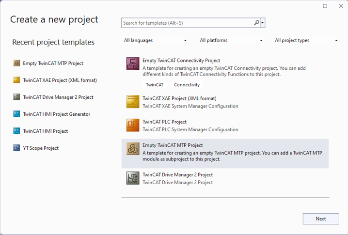This screenshot has height=235, width=348.
Task: Select recent 'TwinCAT Drive Manager 2 Project' text
Action: pyautogui.click(x=58, y=97)
